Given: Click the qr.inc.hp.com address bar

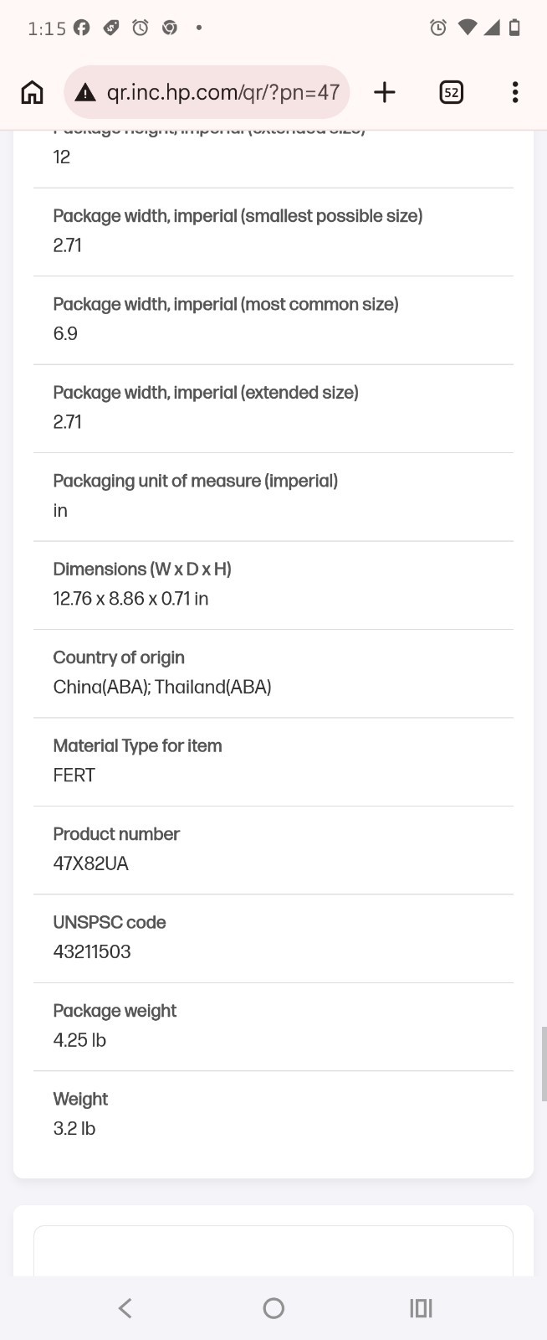Looking at the screenshot, I should pos(207,92).
